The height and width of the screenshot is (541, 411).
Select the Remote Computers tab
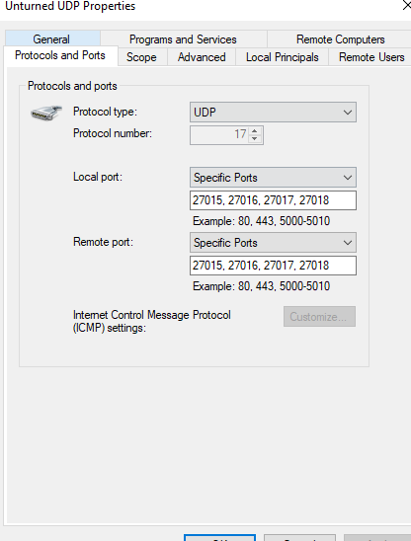pyautogui.click(x=340, y=39)
